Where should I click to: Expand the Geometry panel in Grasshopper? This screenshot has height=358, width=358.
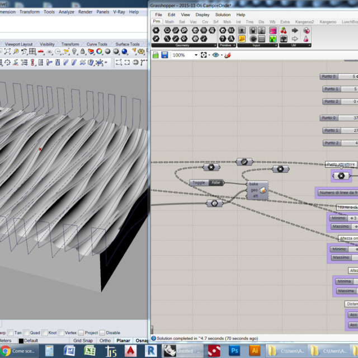click(182, 45)
